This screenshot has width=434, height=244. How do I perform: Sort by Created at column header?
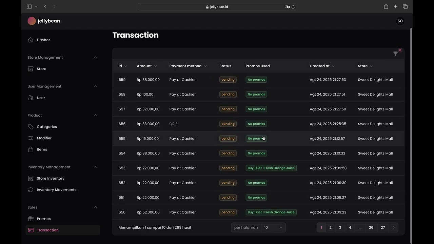tap(322, 66)
